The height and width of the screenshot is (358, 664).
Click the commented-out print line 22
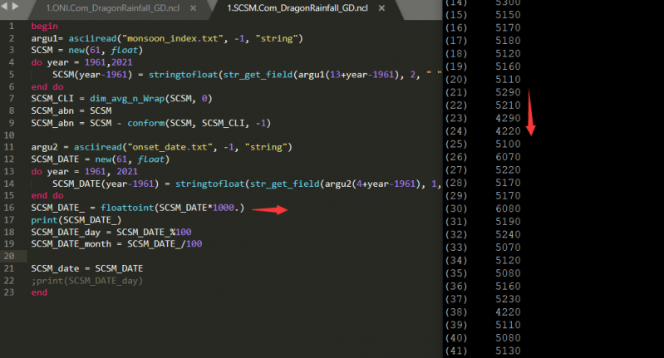[87, 280]
